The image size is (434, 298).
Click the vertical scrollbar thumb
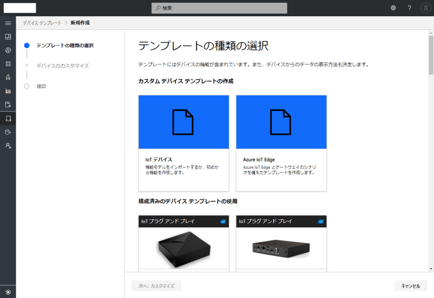[x=431, y=55]
